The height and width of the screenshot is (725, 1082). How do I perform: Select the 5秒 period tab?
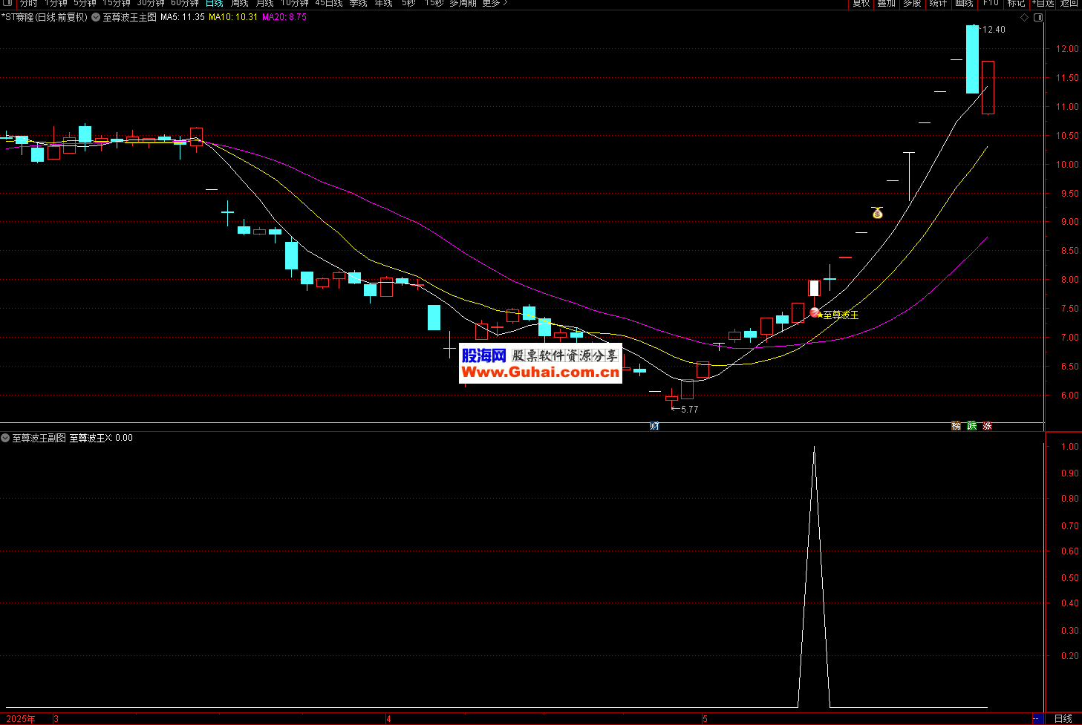pyautogui.click(x=408, y=4)
